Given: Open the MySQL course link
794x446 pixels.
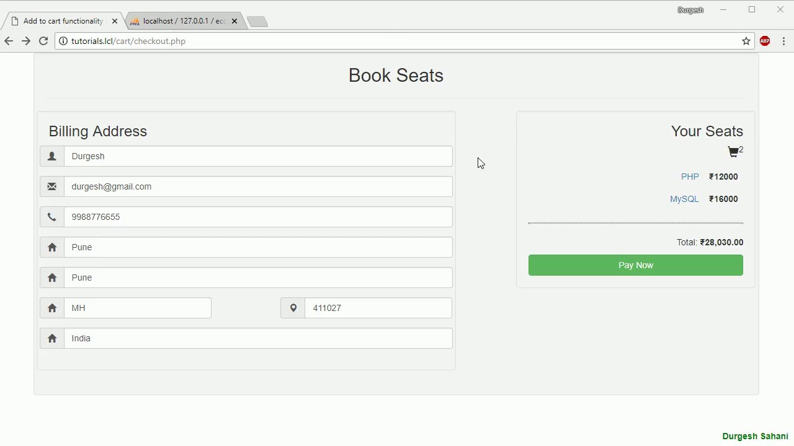Looking at the screenshot, I should coord(684,199).
